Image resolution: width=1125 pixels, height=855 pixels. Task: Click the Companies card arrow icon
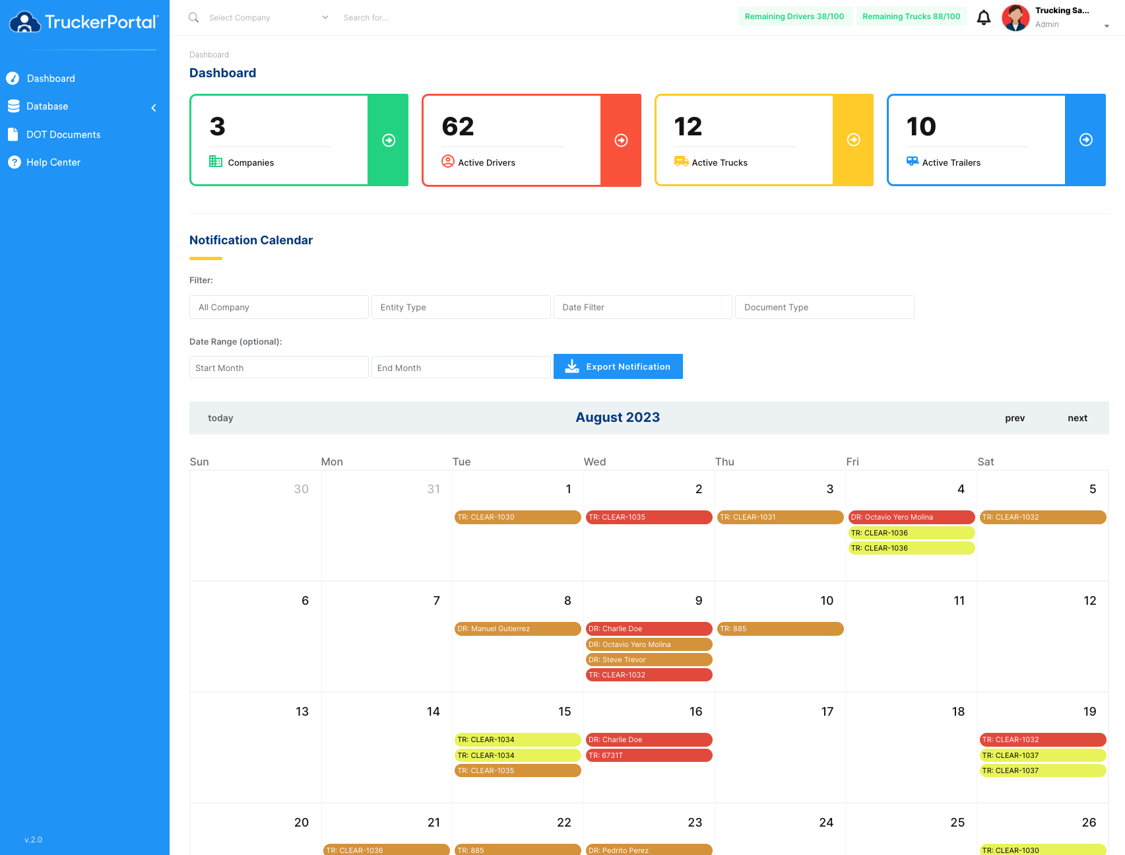pyautogui.click(x=389, y=140)
